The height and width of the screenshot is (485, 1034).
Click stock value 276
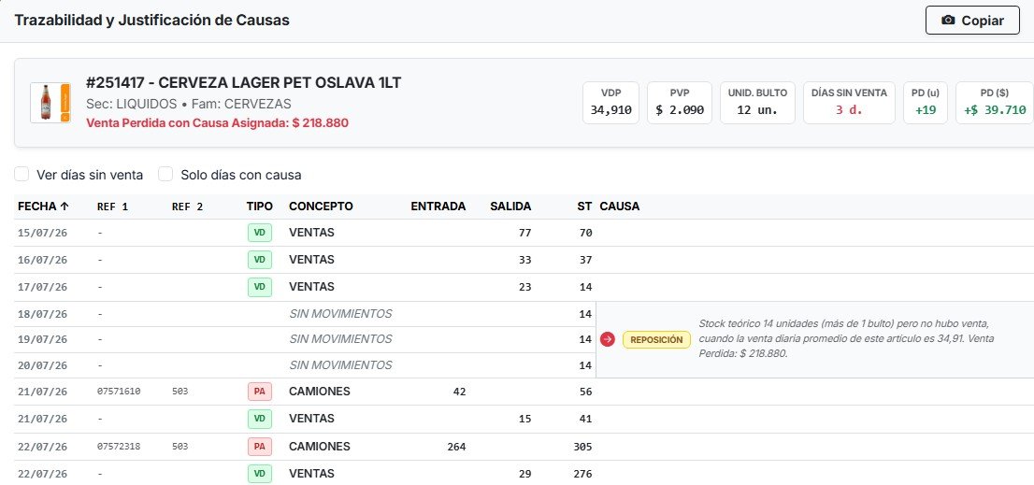[x=583, y=474]
